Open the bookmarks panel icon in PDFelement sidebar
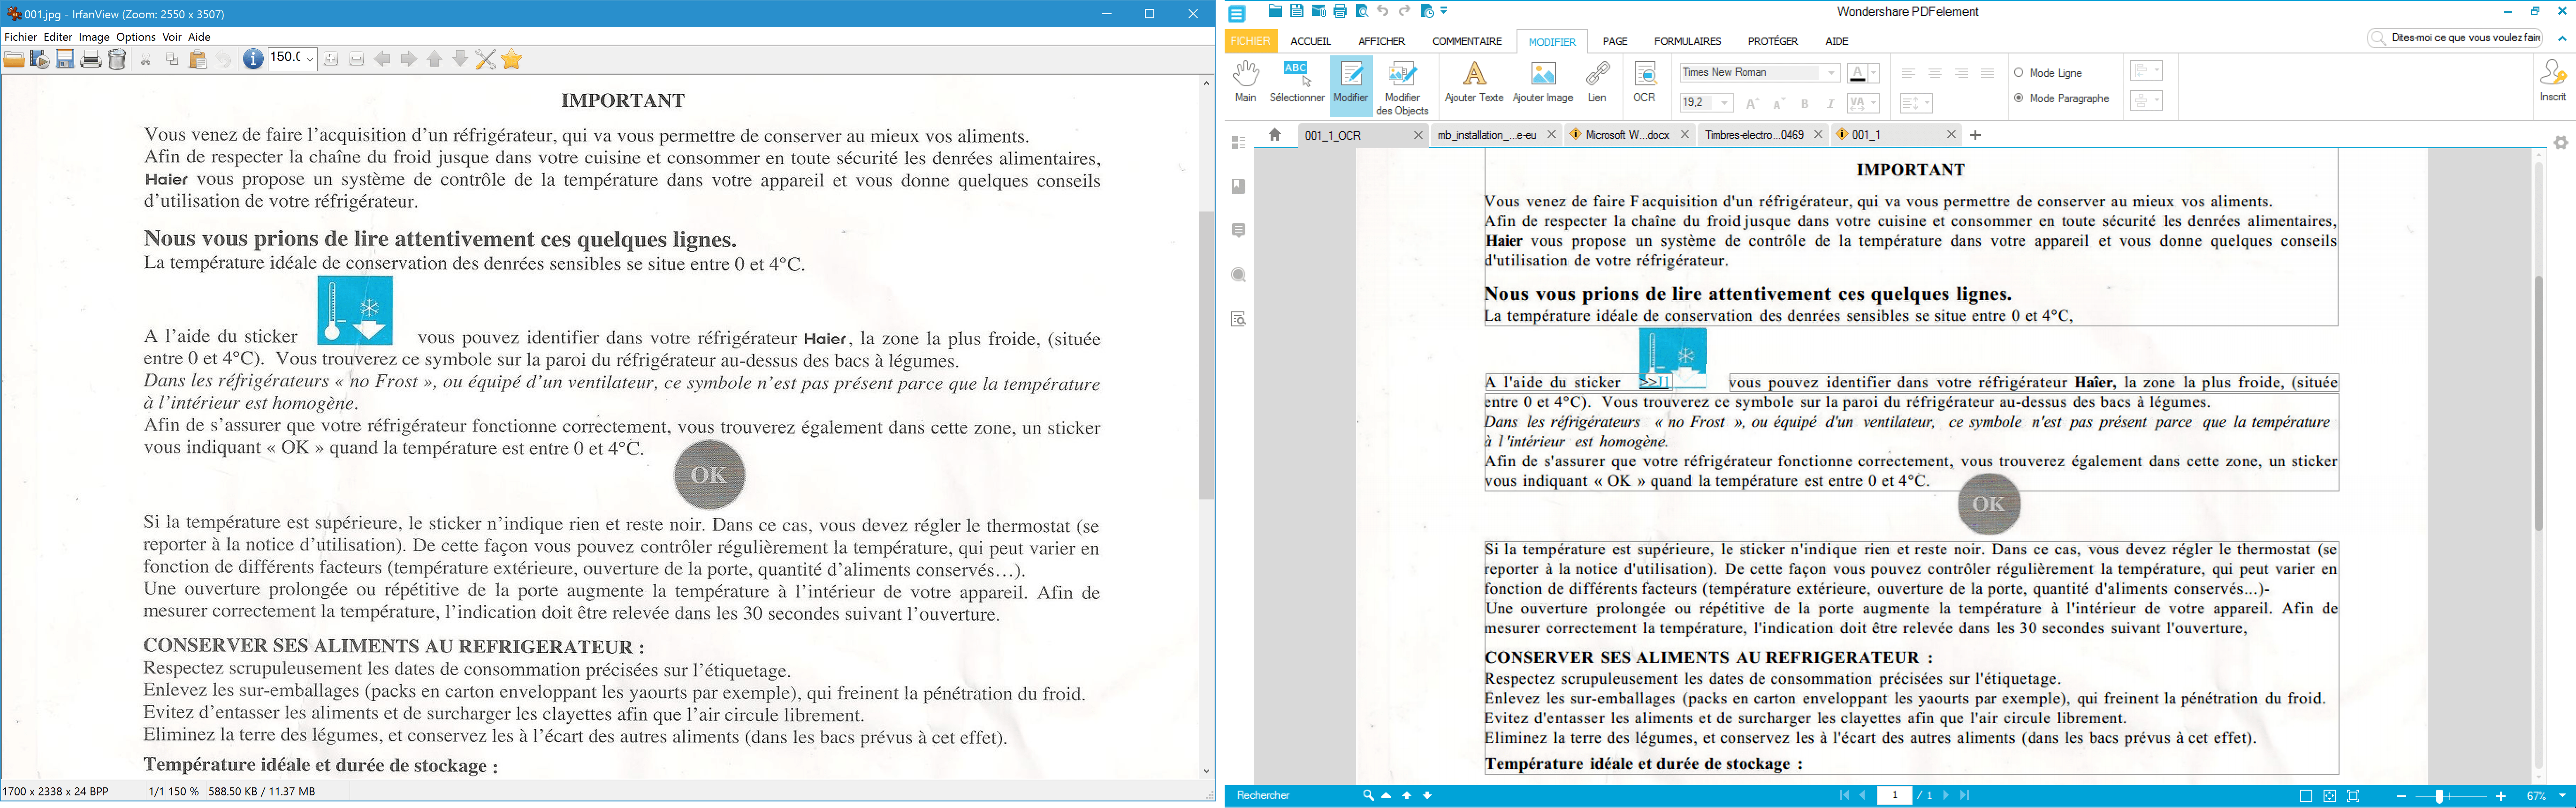This screenshot has width=2576, height=808. coord(1239,187)
